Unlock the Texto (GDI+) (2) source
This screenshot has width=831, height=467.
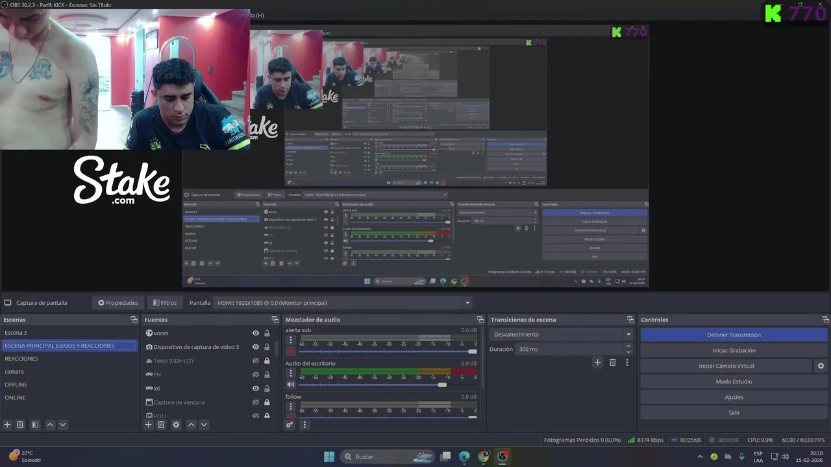coord(267,361)
